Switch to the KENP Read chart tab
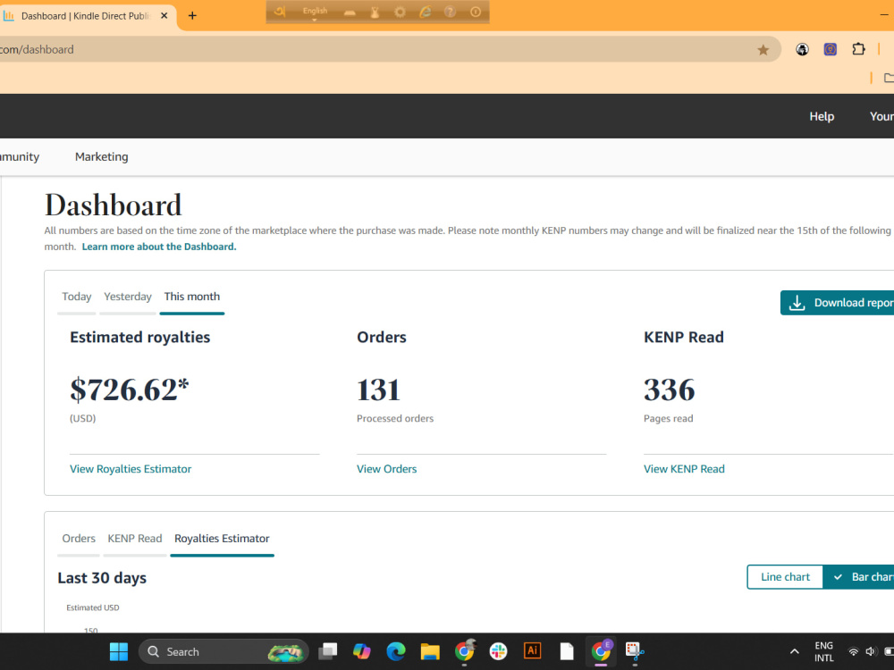 pos(135,539)
